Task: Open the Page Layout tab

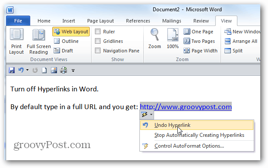Action: coord(101,21)
